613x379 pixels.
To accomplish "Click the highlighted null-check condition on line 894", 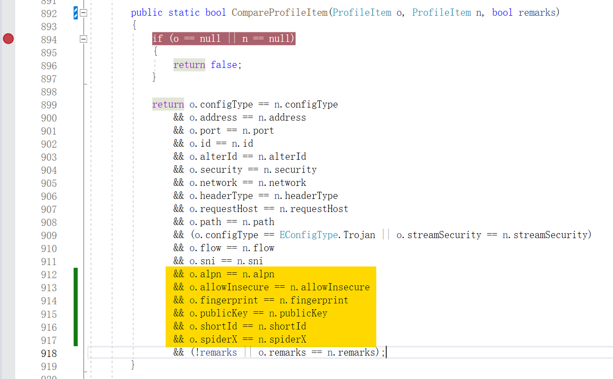I will (223, 39).
